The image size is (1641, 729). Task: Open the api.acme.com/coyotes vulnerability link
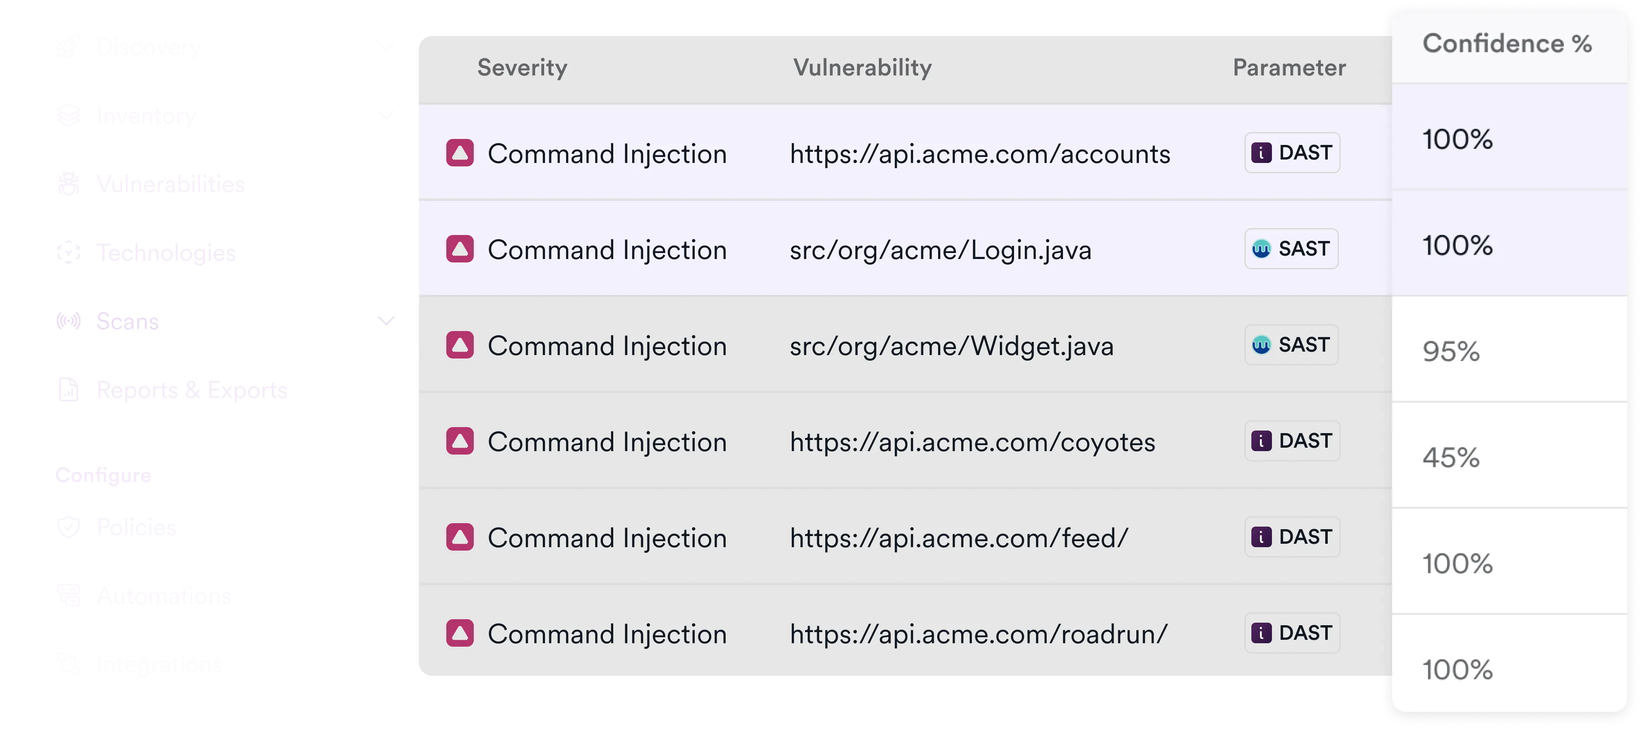pyautogui.click(x=972, y=441)
